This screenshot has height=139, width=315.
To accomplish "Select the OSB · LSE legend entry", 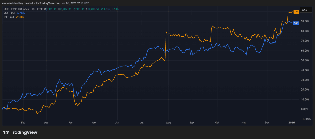I will pyautogui.click(x=8, y=13).
